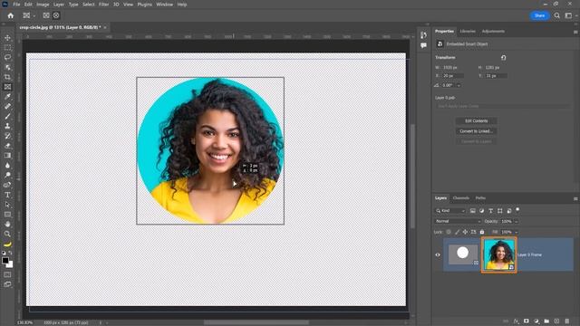Open the Kind filter dropdown

(x=450, y=211)
